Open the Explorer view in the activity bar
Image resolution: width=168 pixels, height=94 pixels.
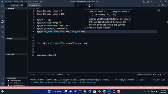3,6
